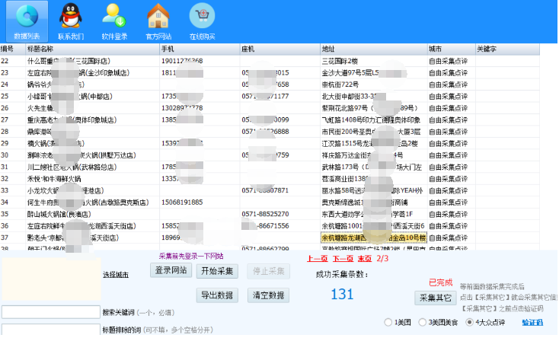Sort by the 手机 column header
The height and width of the screenshot is (338, 559).
tap(198, 49)
